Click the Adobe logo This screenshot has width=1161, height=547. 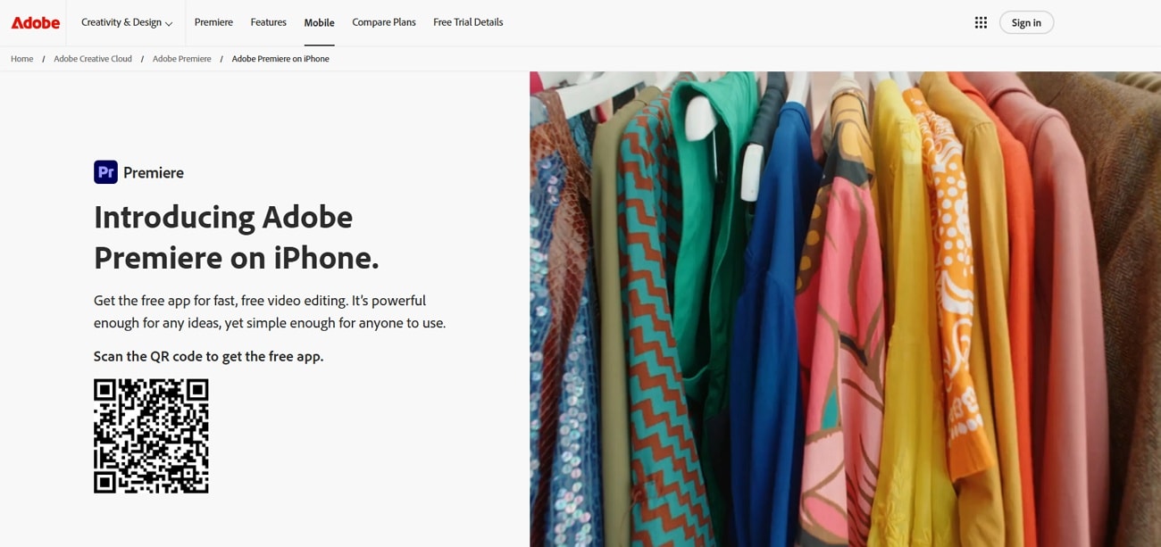[x=36, y=22]
